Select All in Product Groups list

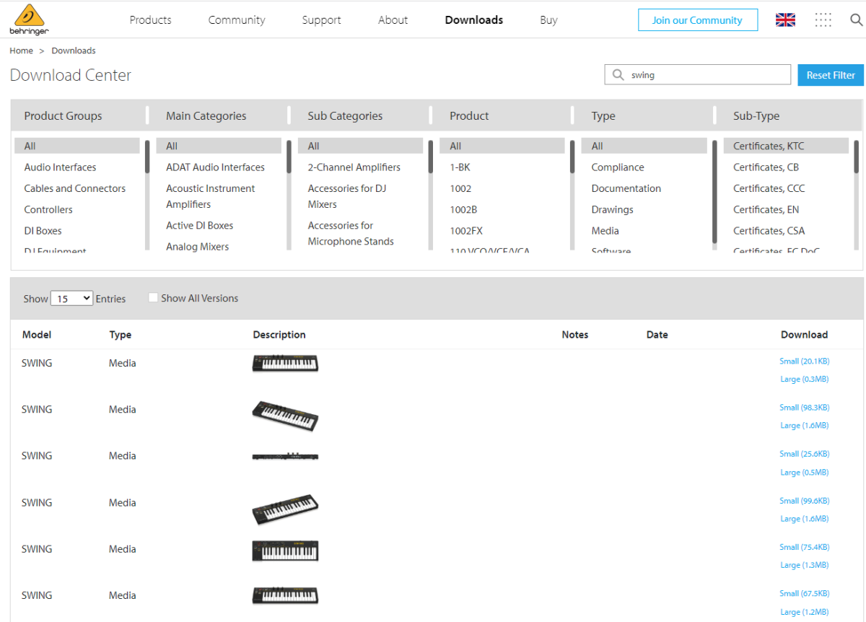[x=77, y=146]
